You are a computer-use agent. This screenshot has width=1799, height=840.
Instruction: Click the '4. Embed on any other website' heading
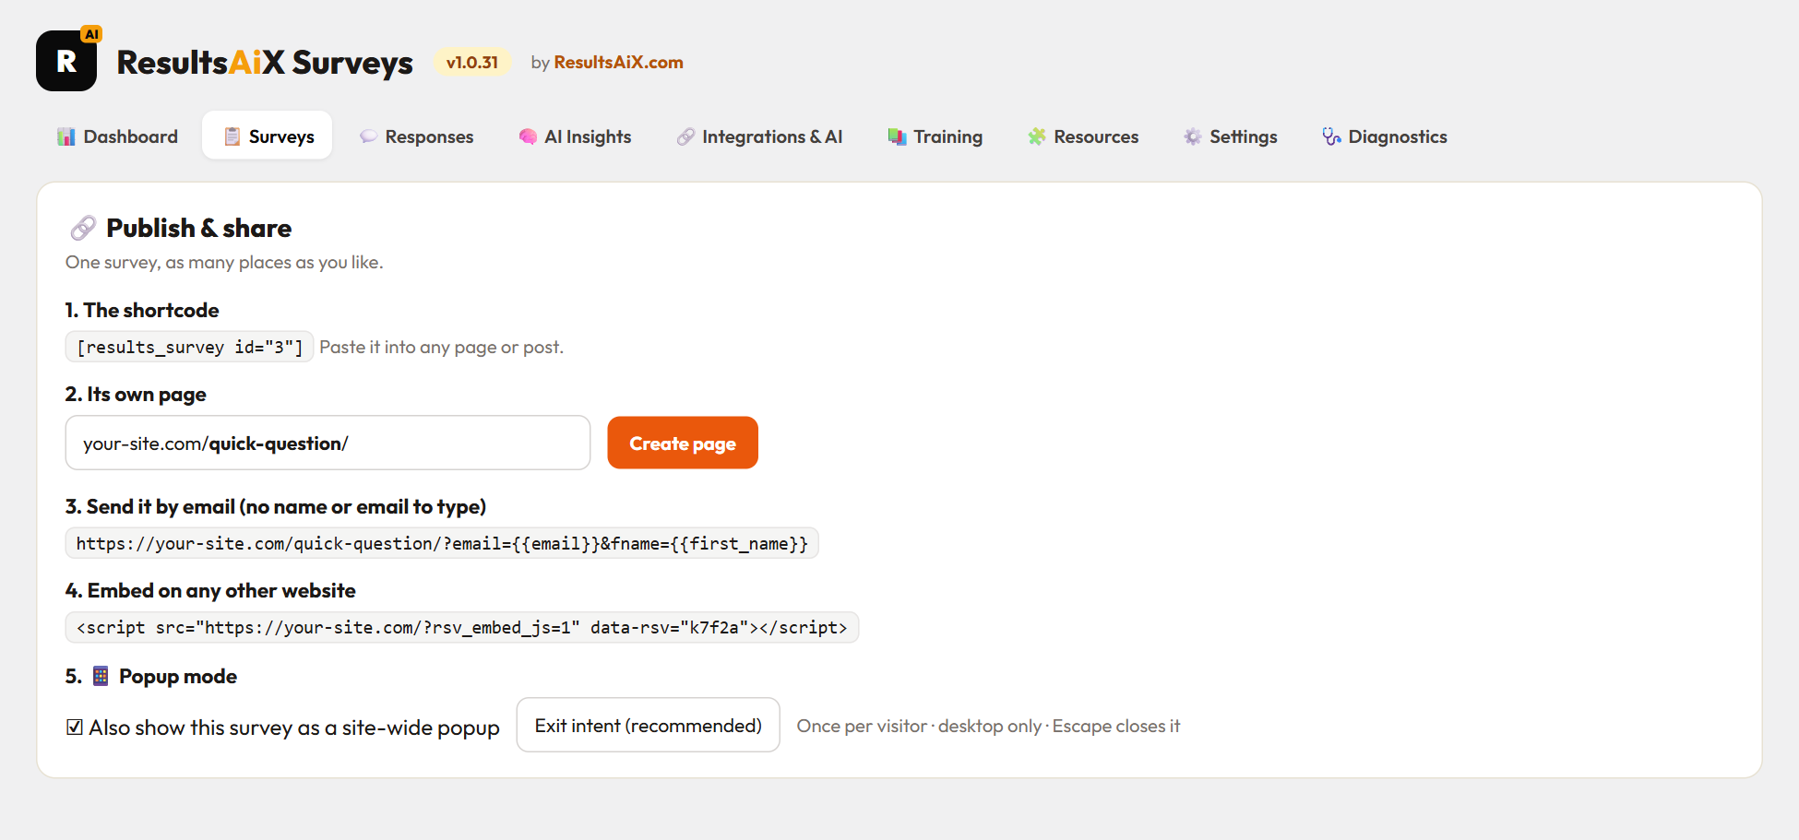[x=210, y=590]
